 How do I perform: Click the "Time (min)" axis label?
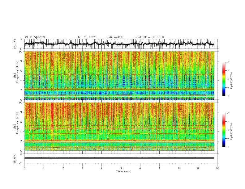124,171
